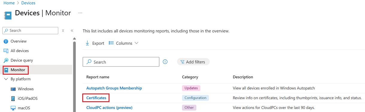The width and height of the screenshot is (365, 112).
Task: Click the Columns list icon
Action: [111, 43]
